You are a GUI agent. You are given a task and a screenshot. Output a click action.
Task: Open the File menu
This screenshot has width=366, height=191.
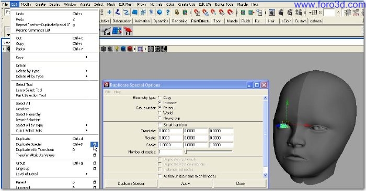[x=5, y=4]
